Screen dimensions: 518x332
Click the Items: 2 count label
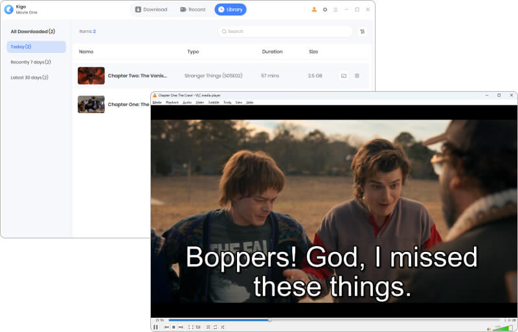87,31
